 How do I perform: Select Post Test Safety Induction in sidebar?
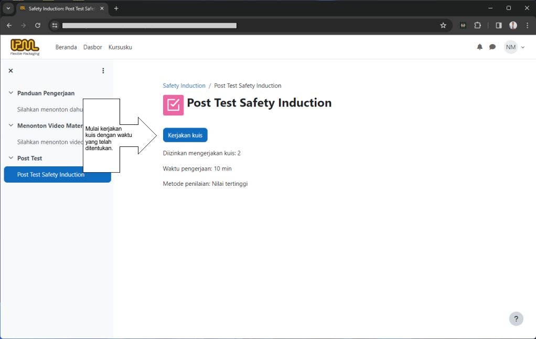coord(51,175)
